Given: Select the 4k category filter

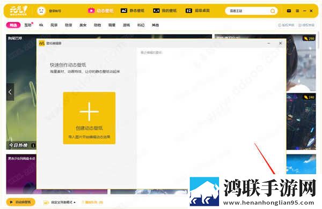Looking at the screenshot, I should [x=41, y=25].
